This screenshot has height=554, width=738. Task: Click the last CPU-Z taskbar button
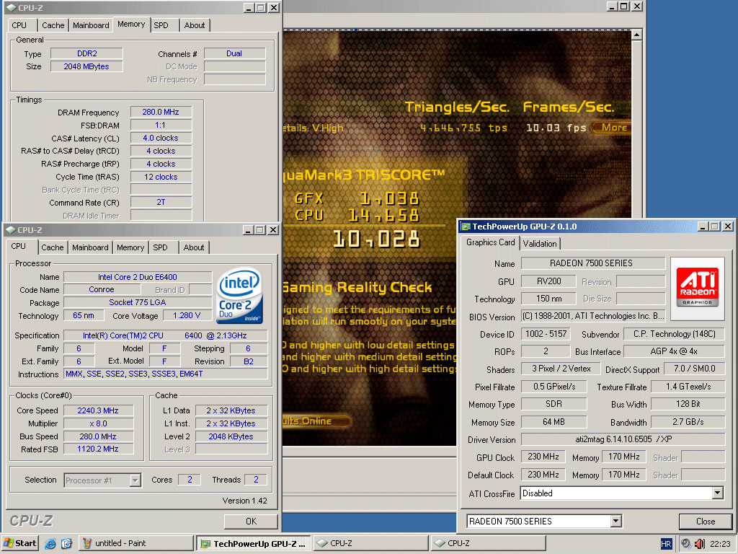[x=489, y=543]
